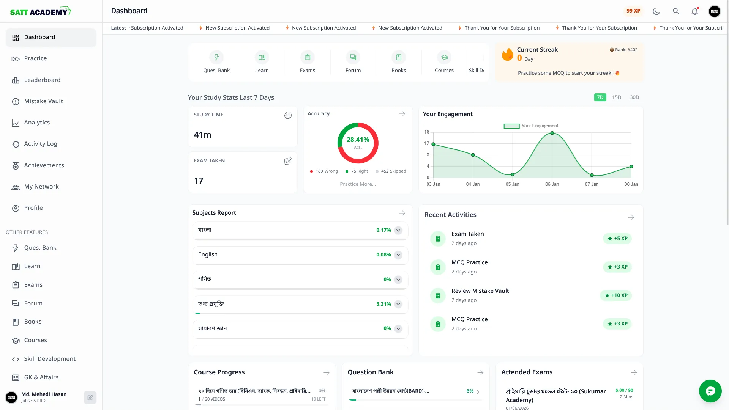Viewport: 729px width, 410px height.
Task: Open Recent Activities arrow
Action: pos(631,217)
